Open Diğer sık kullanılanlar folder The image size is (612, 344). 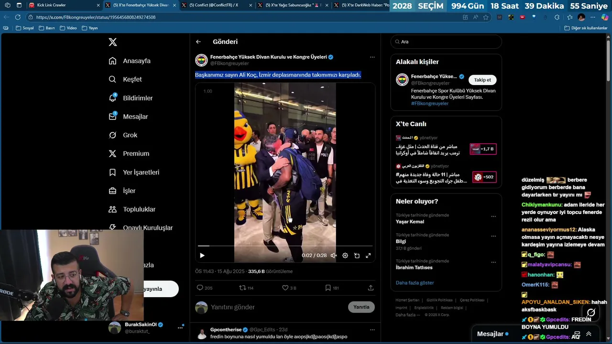click(x=586, y=28)
